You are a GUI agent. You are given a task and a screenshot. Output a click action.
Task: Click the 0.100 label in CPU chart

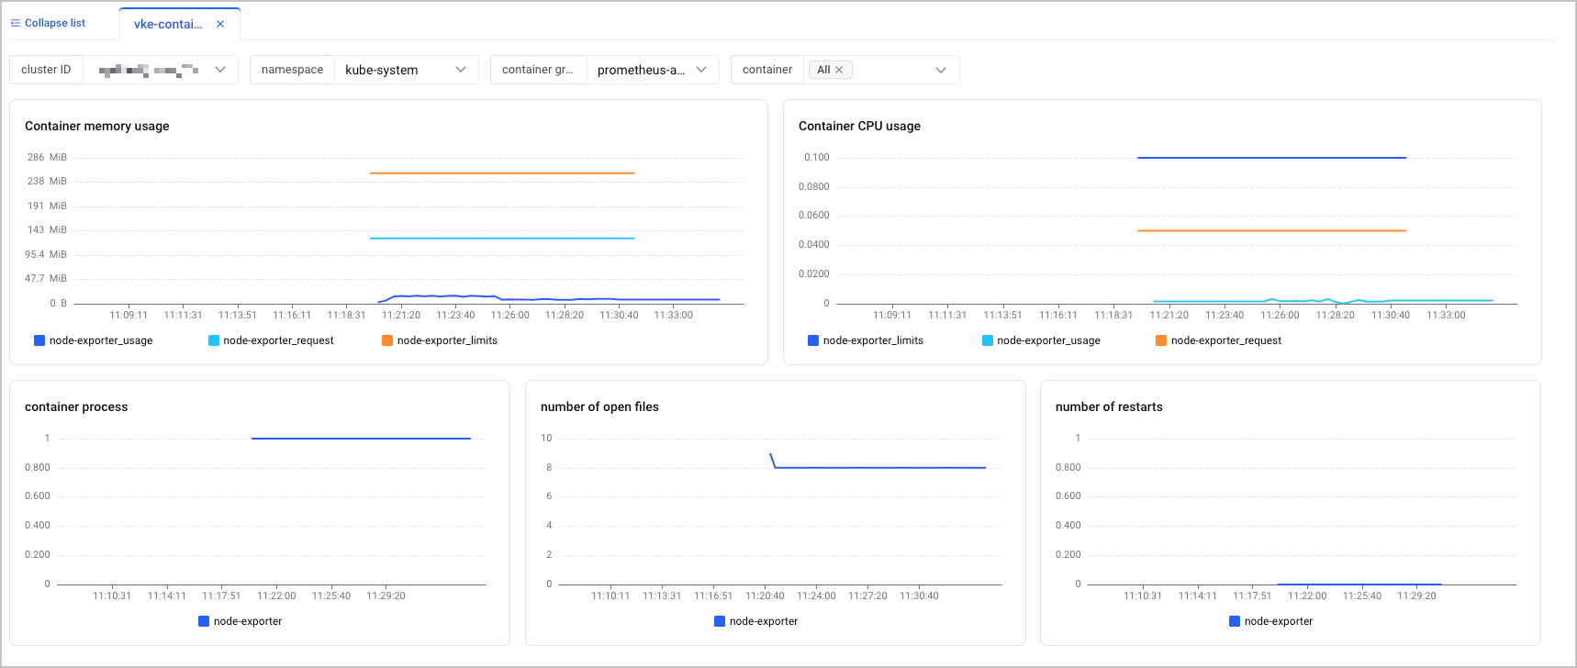pyautogui.click(x=817, y=157)
